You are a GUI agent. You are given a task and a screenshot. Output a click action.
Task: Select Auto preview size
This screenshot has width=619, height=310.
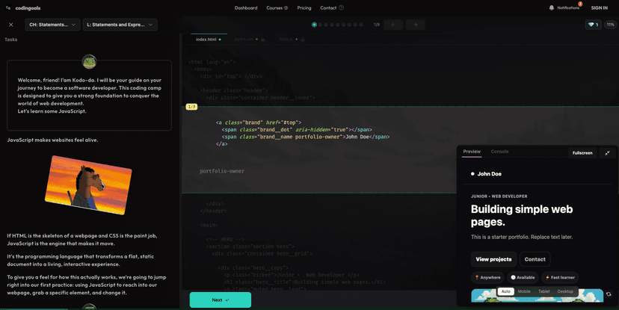pos(505,291)
